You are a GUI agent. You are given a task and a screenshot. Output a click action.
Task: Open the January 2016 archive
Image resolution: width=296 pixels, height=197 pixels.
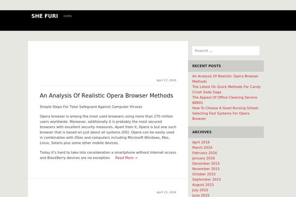(x=203, y=158)
